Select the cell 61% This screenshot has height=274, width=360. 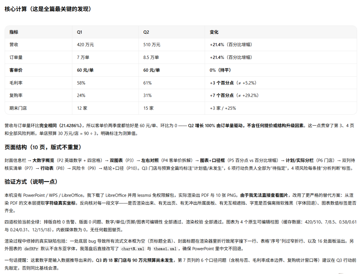tap(147, 83)
